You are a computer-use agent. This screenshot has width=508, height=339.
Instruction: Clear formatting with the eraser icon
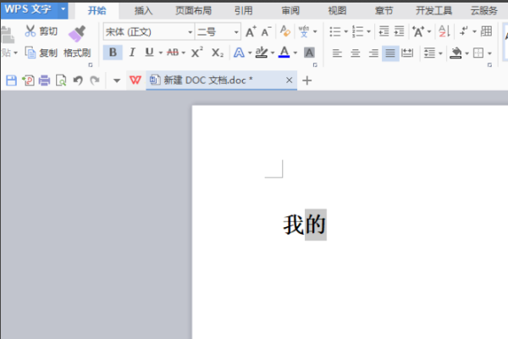click(285, 31)
